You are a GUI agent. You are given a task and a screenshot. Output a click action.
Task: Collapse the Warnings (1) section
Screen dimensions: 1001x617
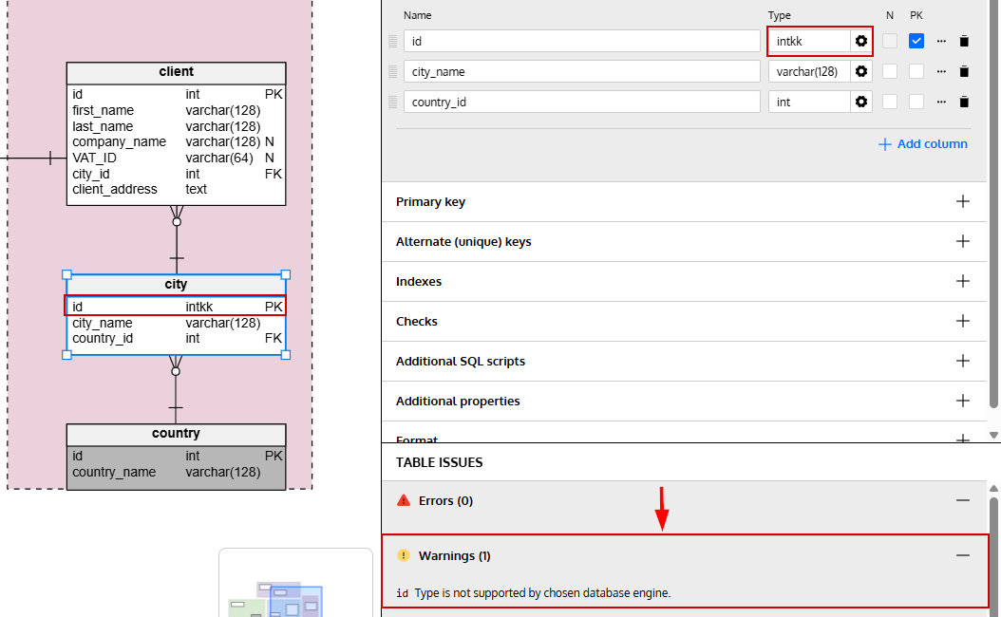(963, 555)
